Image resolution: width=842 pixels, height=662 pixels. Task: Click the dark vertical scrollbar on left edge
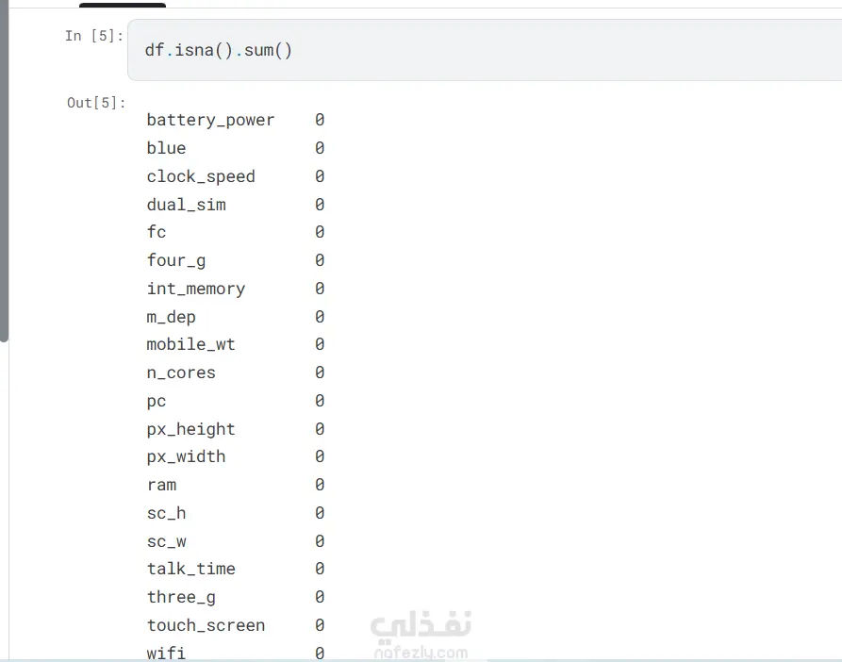4,170
